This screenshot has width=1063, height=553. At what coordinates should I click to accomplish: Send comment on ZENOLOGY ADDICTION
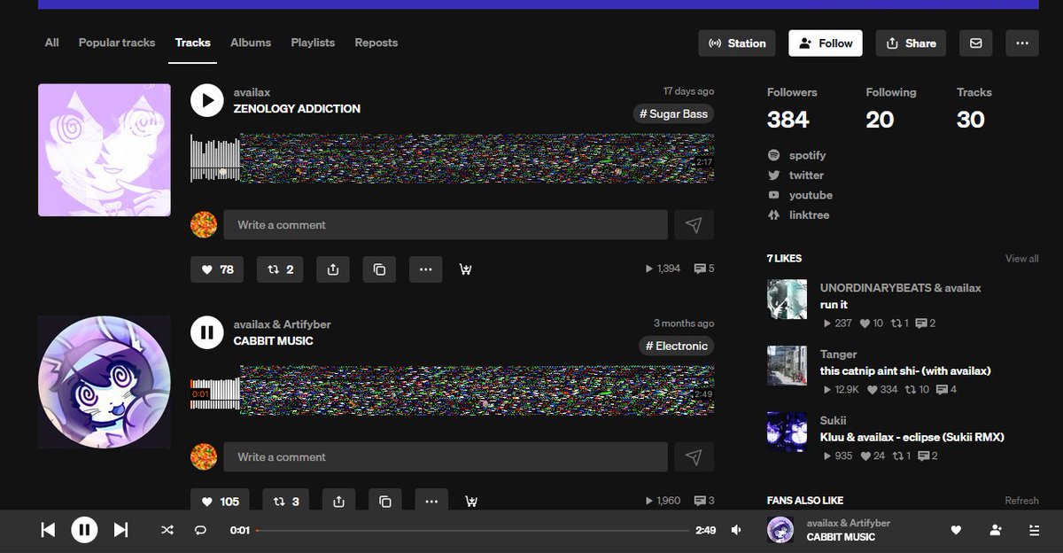point(694,225)
